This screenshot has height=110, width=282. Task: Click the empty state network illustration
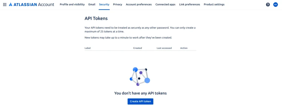click(x=140, y=77)
